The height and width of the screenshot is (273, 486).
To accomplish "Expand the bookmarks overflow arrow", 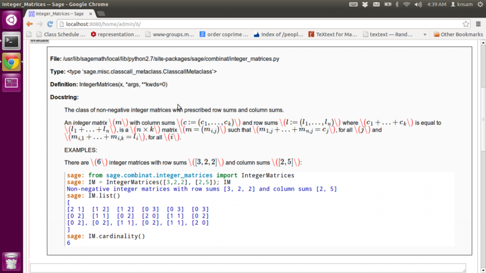I will (x=425, y=35).
